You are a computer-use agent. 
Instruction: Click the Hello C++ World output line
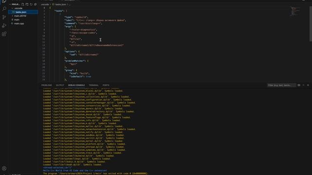coord(75,171)
